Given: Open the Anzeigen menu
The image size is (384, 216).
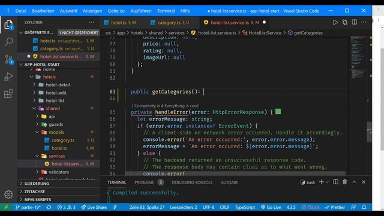Looking at the screenshot, I should (x=92, y=11).
